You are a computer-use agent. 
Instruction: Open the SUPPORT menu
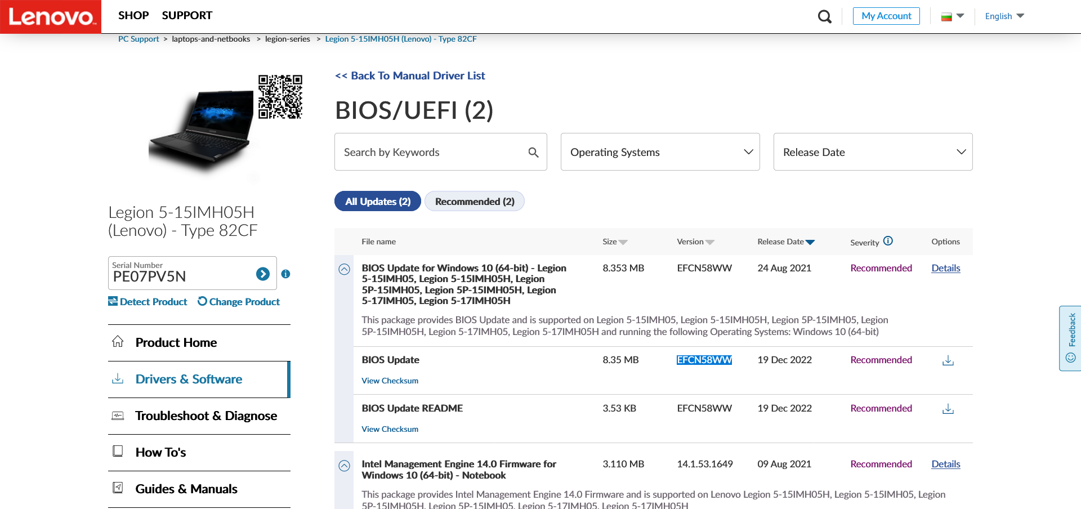pyautogui.click(x=187, y=16)
